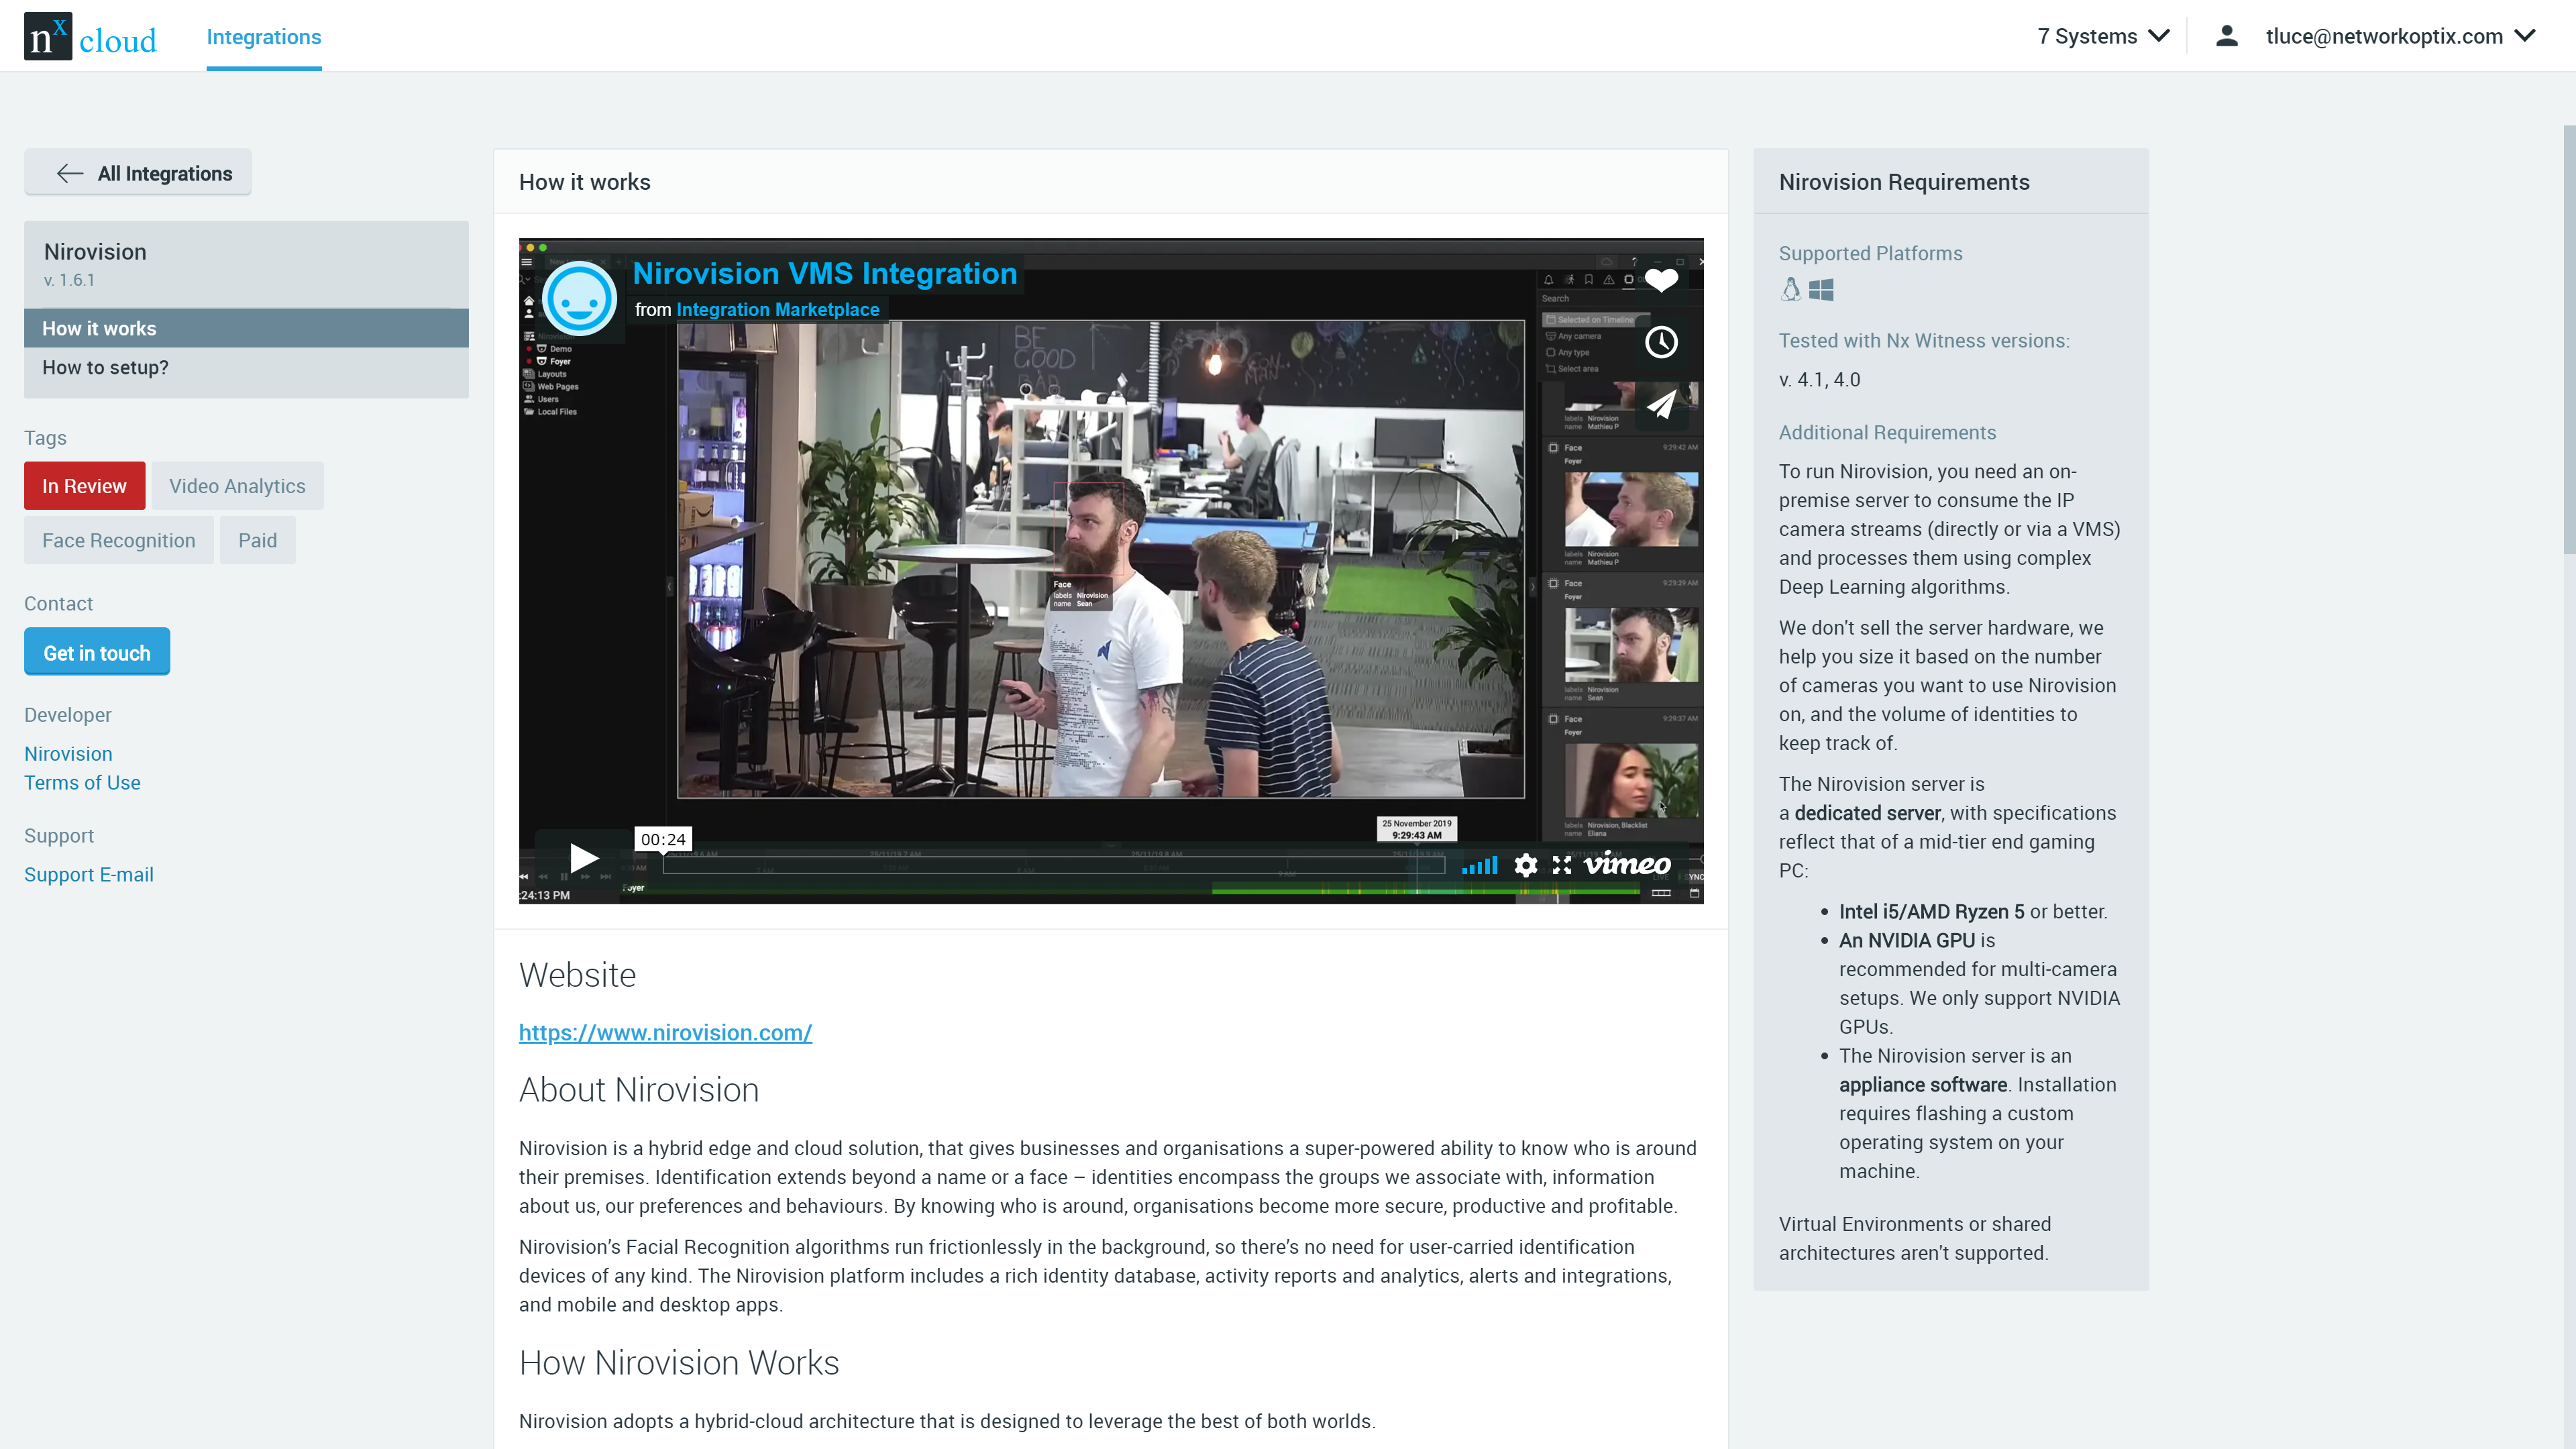Screen dimensions: 2576x1449
Task: Enter fullscreen on the Vimeo player
Action: (1562, 865)
